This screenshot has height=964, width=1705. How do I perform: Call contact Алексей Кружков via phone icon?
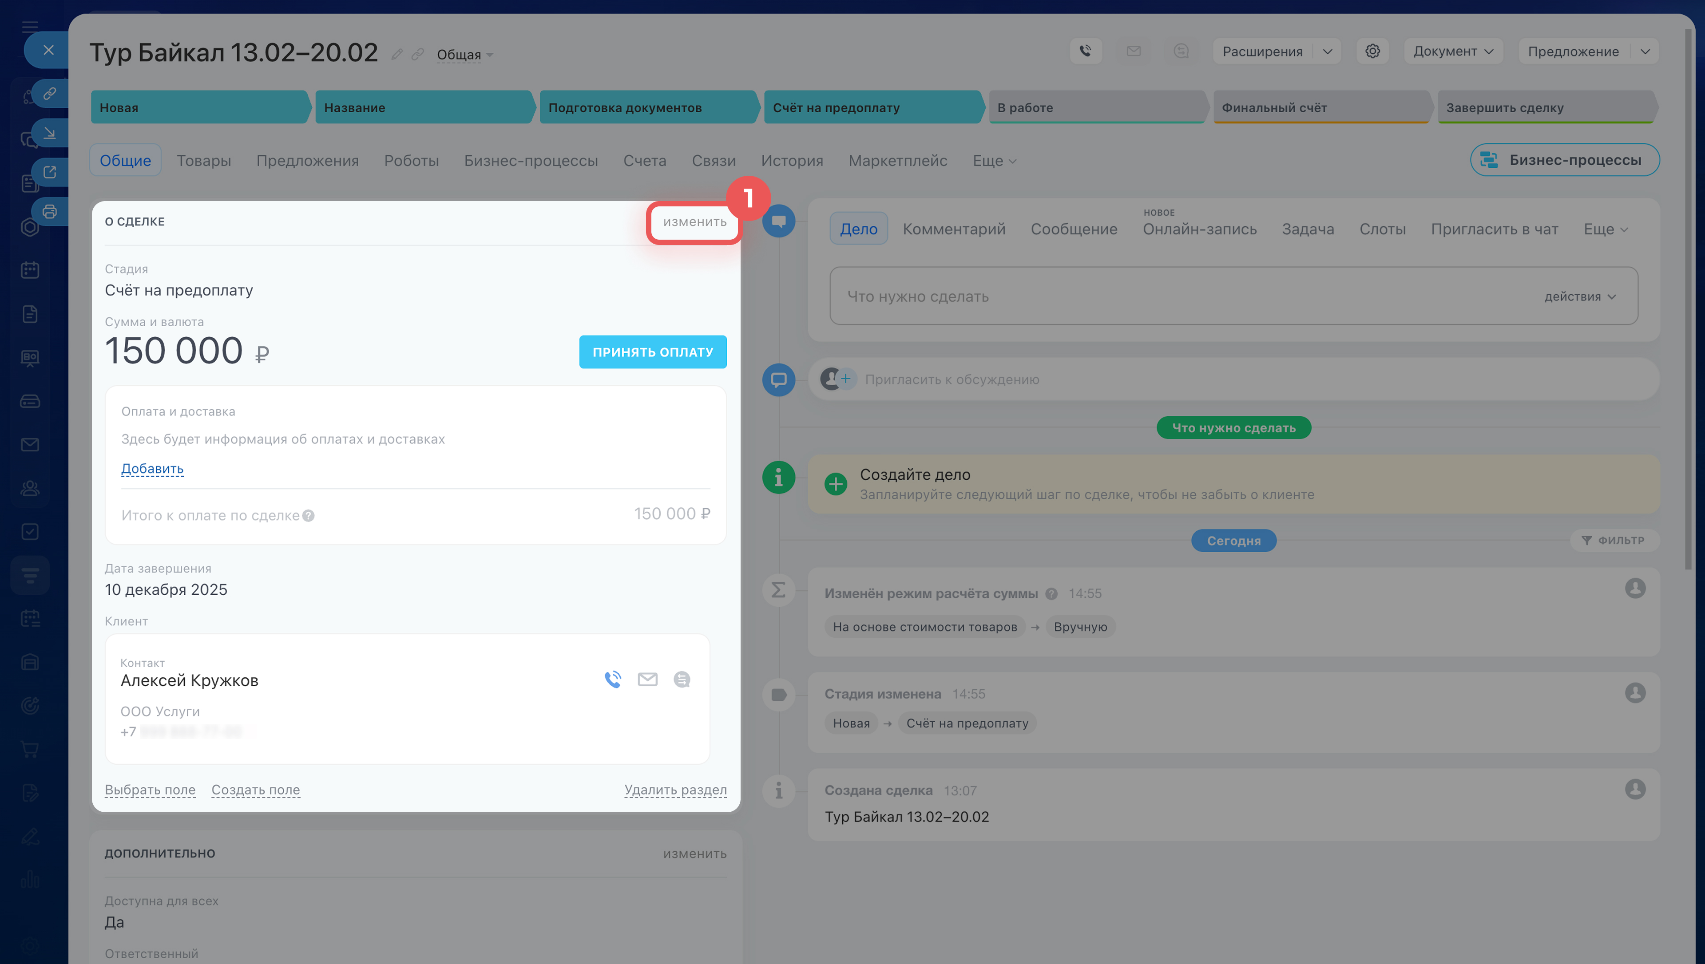point(612,680)
